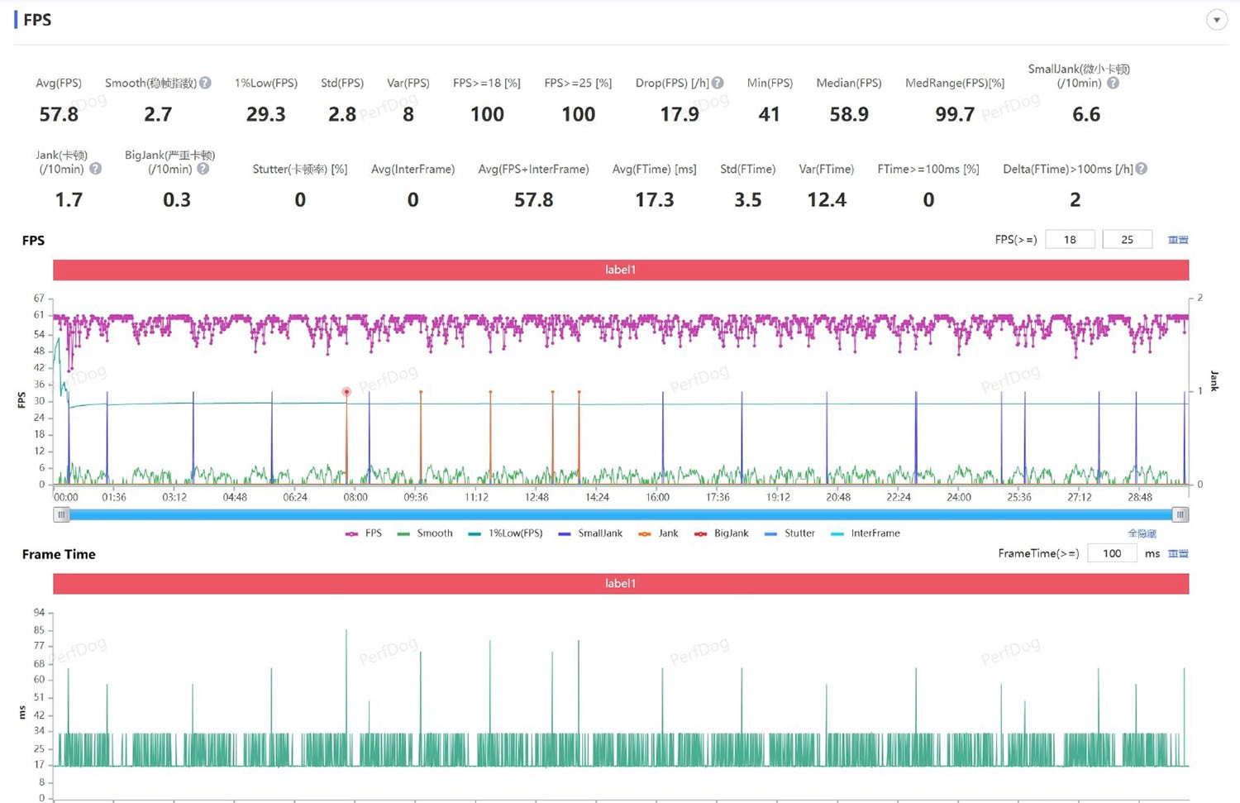The width and height of the screenshot is (1240, 803).
Task: Toggle Jank series in chart legend
Action: tap(658, 533)
